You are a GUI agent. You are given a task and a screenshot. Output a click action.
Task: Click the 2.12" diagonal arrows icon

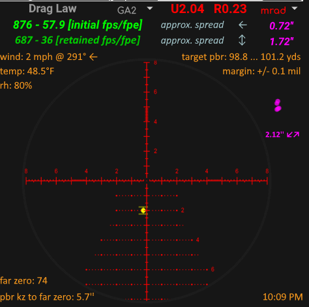click(293, 135)
